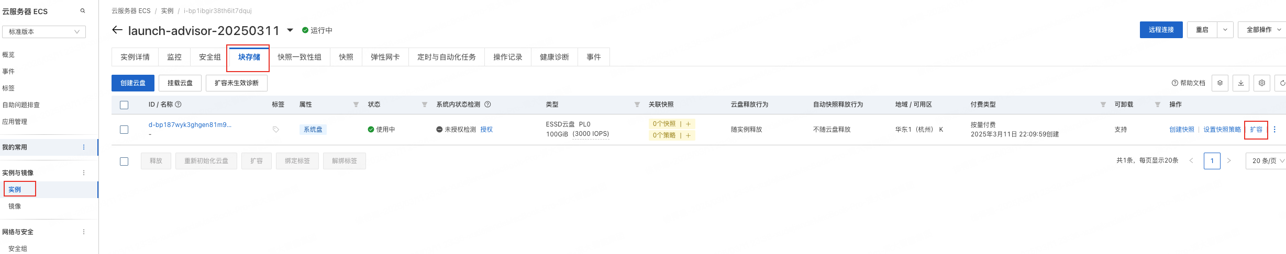
Task: Click the back arrow beside instance name
Action: 117,30
